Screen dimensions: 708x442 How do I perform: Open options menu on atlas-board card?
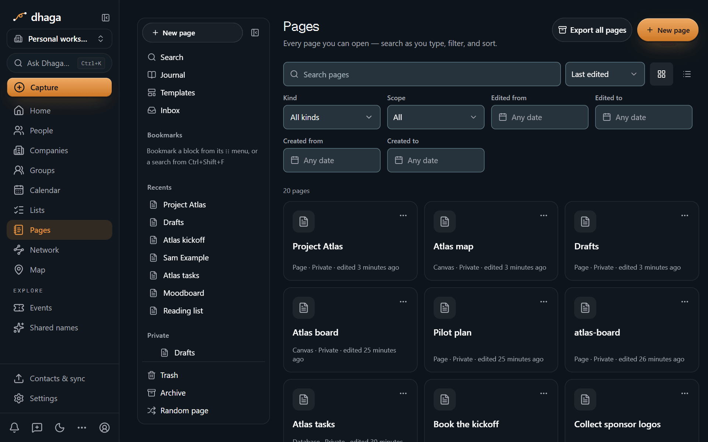[x=685, y=302]
